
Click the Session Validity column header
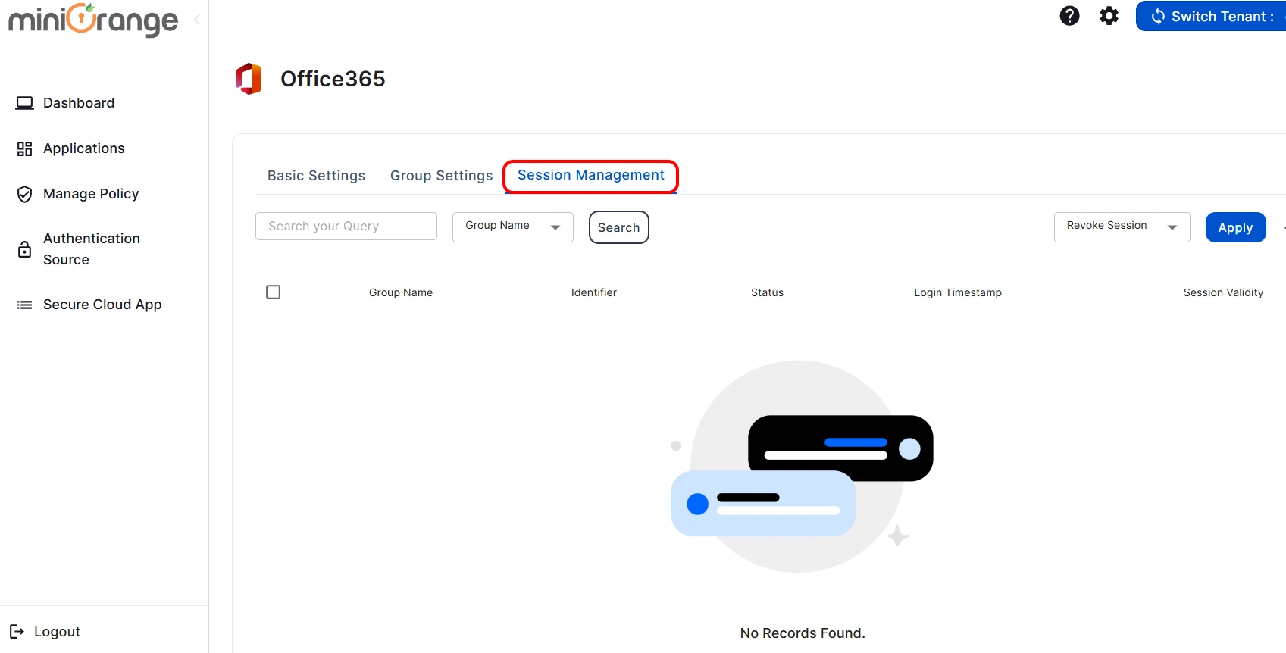tap(1223, 292)
